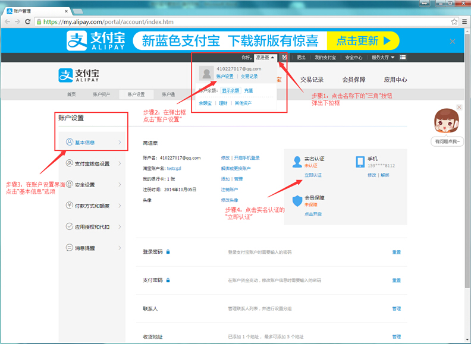Expand the 安全设置 chevron
Viewport: 471px width, 344px height.
(x=120, y=185)
